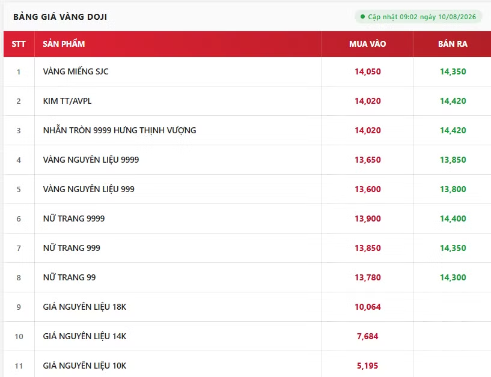491x377 pixels.
Task: Click the 'Cập nhật 09:02 ngày 10/08/2026' badge
Action: pos(418,17)
